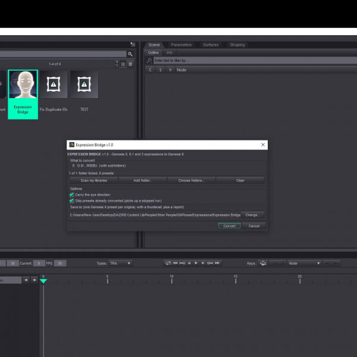This screenshot has height=357, width=357.
Task: Switch to the Surfaces tab
Action: (211, 45)
